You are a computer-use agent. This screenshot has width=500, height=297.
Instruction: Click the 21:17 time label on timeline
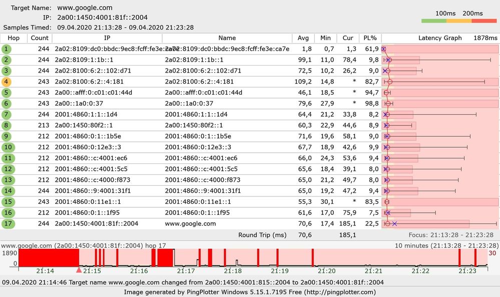(186, 271)
